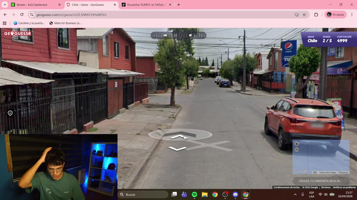357x200 pixels.
Task: Expand the tab search dropdown
Action: (4, 5)
